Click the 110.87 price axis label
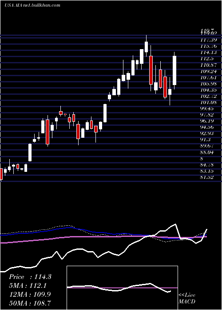Screen dimensions: 222x310 click(209, 65)
